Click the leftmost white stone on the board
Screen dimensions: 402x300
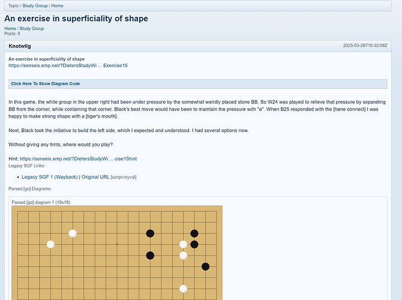(x=50, y=244)
